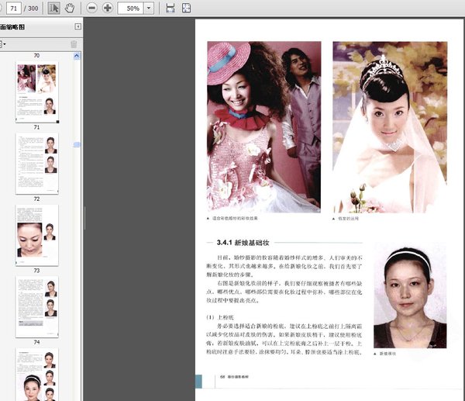Open page 73 thumbnail

pos(36,233)
